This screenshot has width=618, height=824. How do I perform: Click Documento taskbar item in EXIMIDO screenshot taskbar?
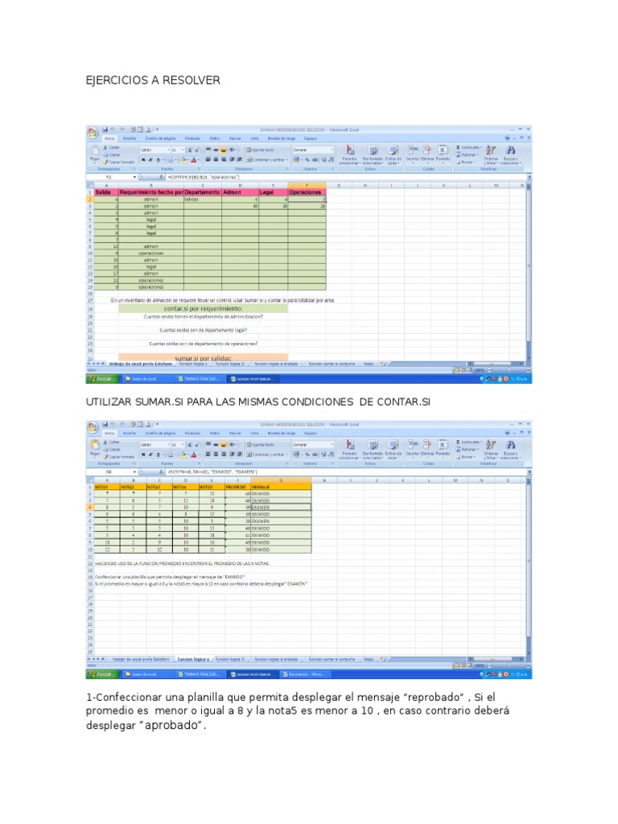[305, 674]
